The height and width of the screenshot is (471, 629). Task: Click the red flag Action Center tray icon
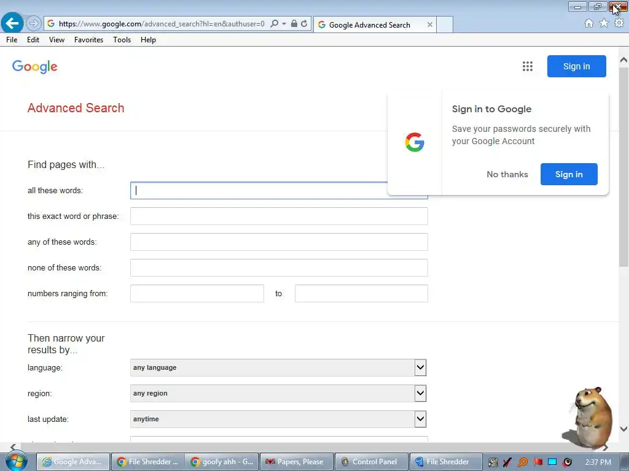537,462
